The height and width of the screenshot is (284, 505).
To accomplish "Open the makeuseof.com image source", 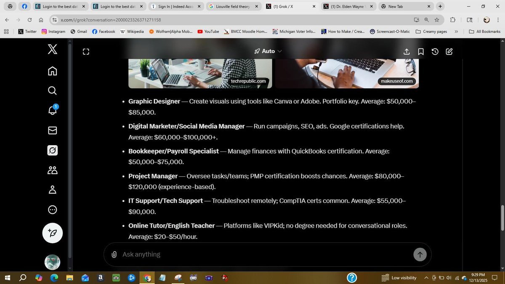I will click(x=396, y=81).
